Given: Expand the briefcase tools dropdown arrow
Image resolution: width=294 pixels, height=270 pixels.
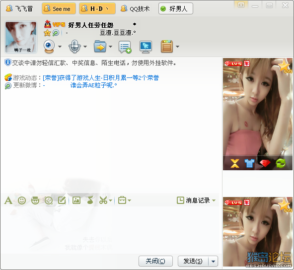Looking at the screenshot, I should tap(130, 201).
